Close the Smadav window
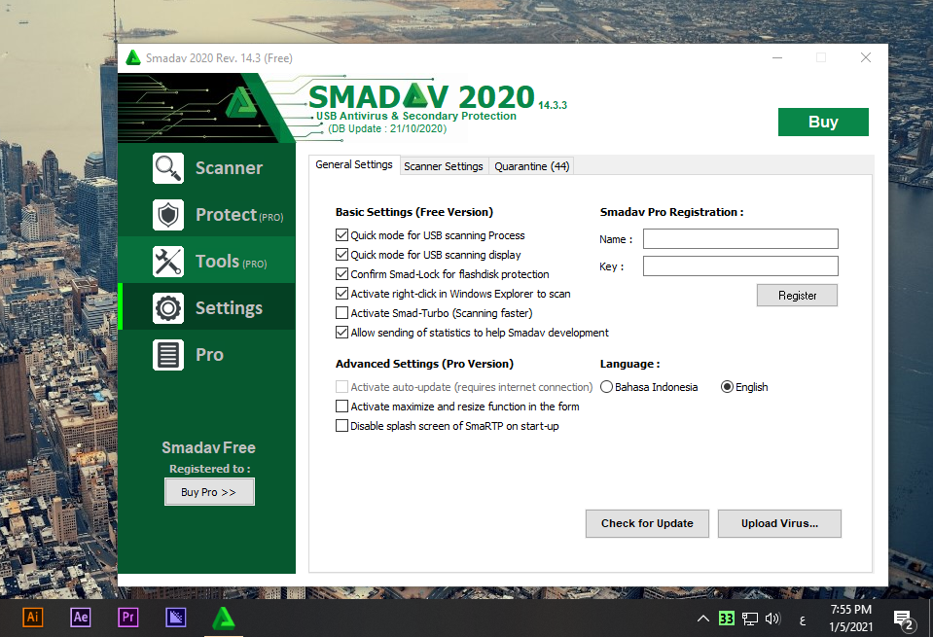The width and height of the screenshot is (933, 637). click(x=866, y=57)
